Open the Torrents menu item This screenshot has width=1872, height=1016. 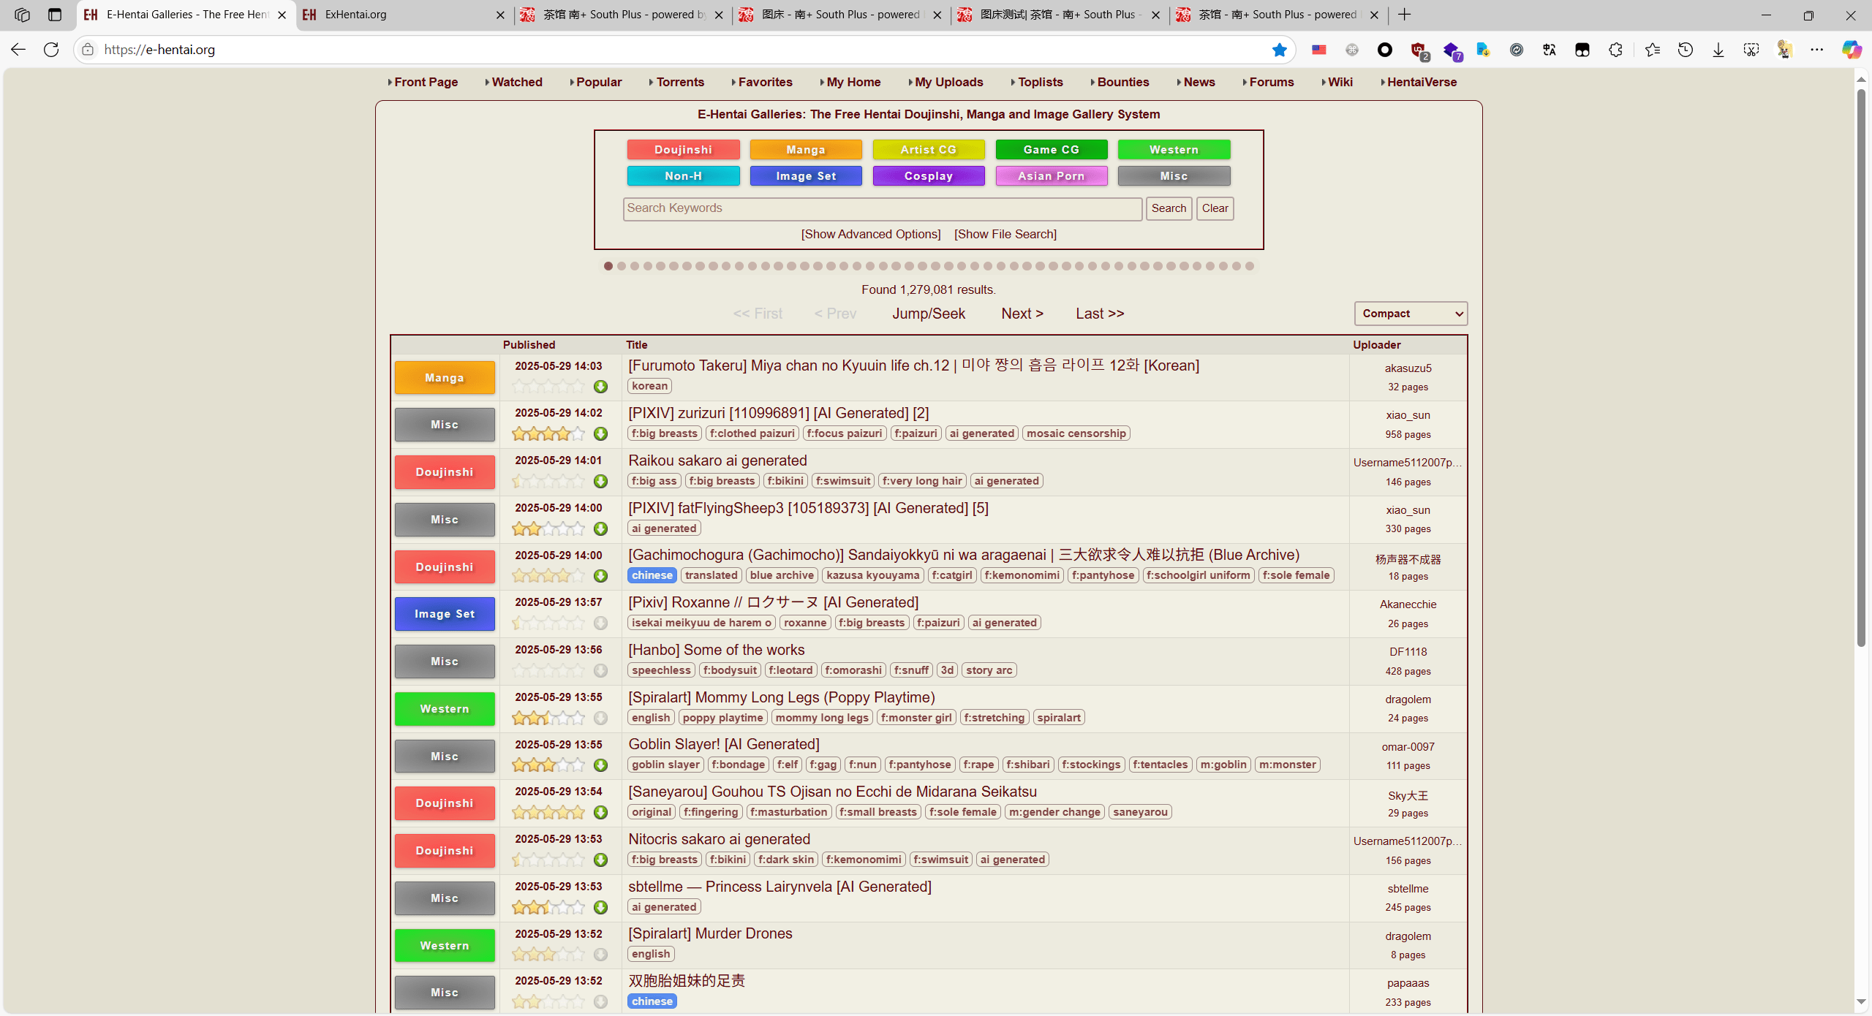click(679, 82)
